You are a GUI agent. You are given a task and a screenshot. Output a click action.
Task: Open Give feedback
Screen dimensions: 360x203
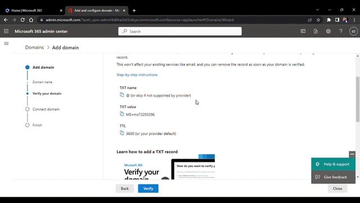[333, 177]
